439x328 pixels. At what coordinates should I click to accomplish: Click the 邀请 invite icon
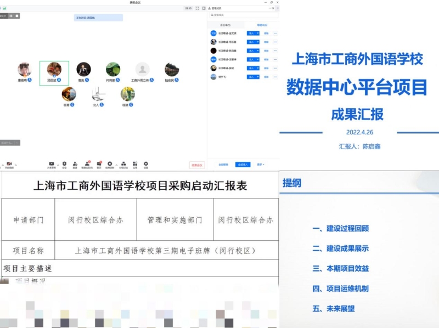tap(75, 163)
